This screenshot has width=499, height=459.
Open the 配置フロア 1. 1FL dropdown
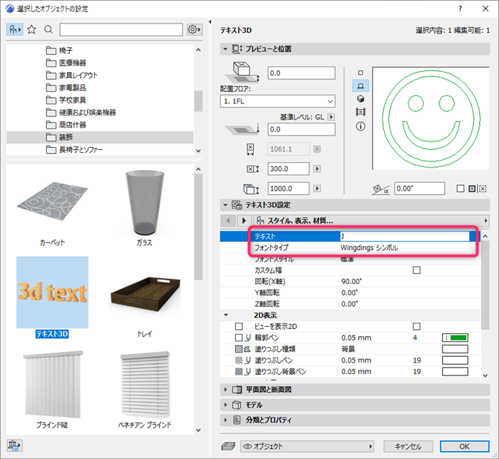point(277,101)
